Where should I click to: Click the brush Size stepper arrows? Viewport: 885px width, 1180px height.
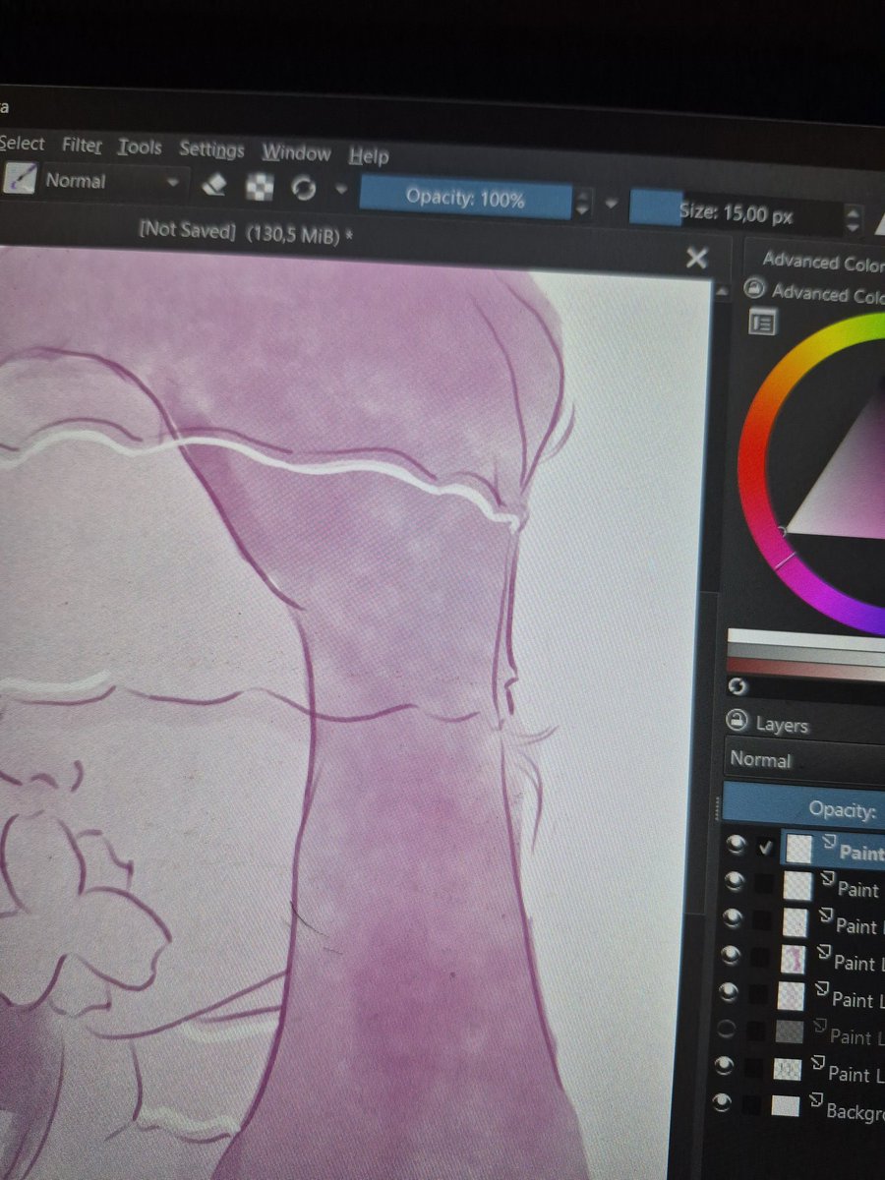(x=854, y=218)
